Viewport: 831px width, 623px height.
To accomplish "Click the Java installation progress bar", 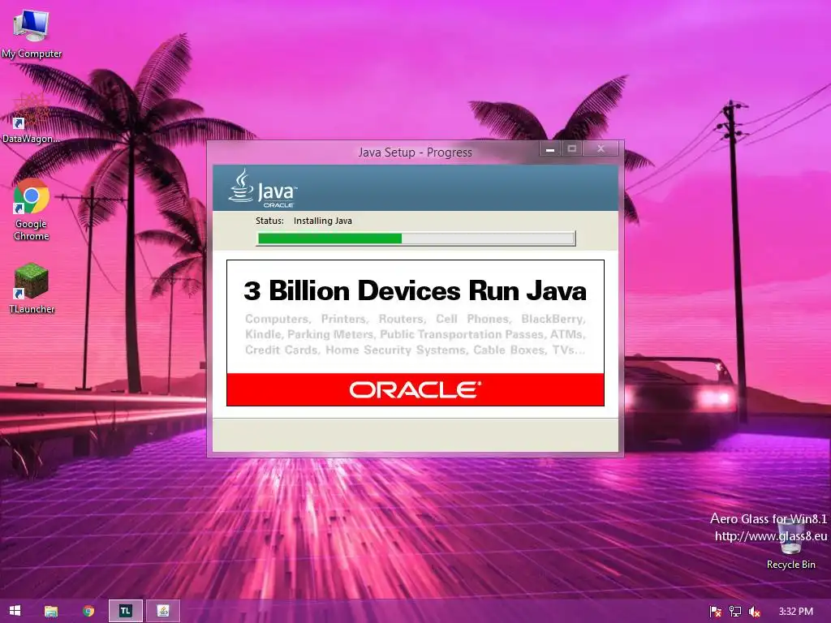I will click(416, 238).
